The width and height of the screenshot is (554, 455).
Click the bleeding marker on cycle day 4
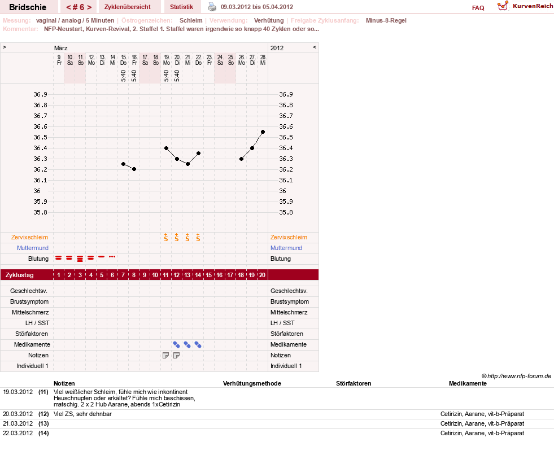(x=91, y=258)
